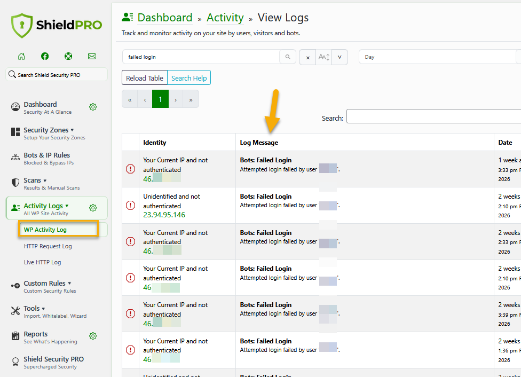The height and width of the screenshot is (377, 521).
Task: Click Activity Logs person icon
Action: 15,208
